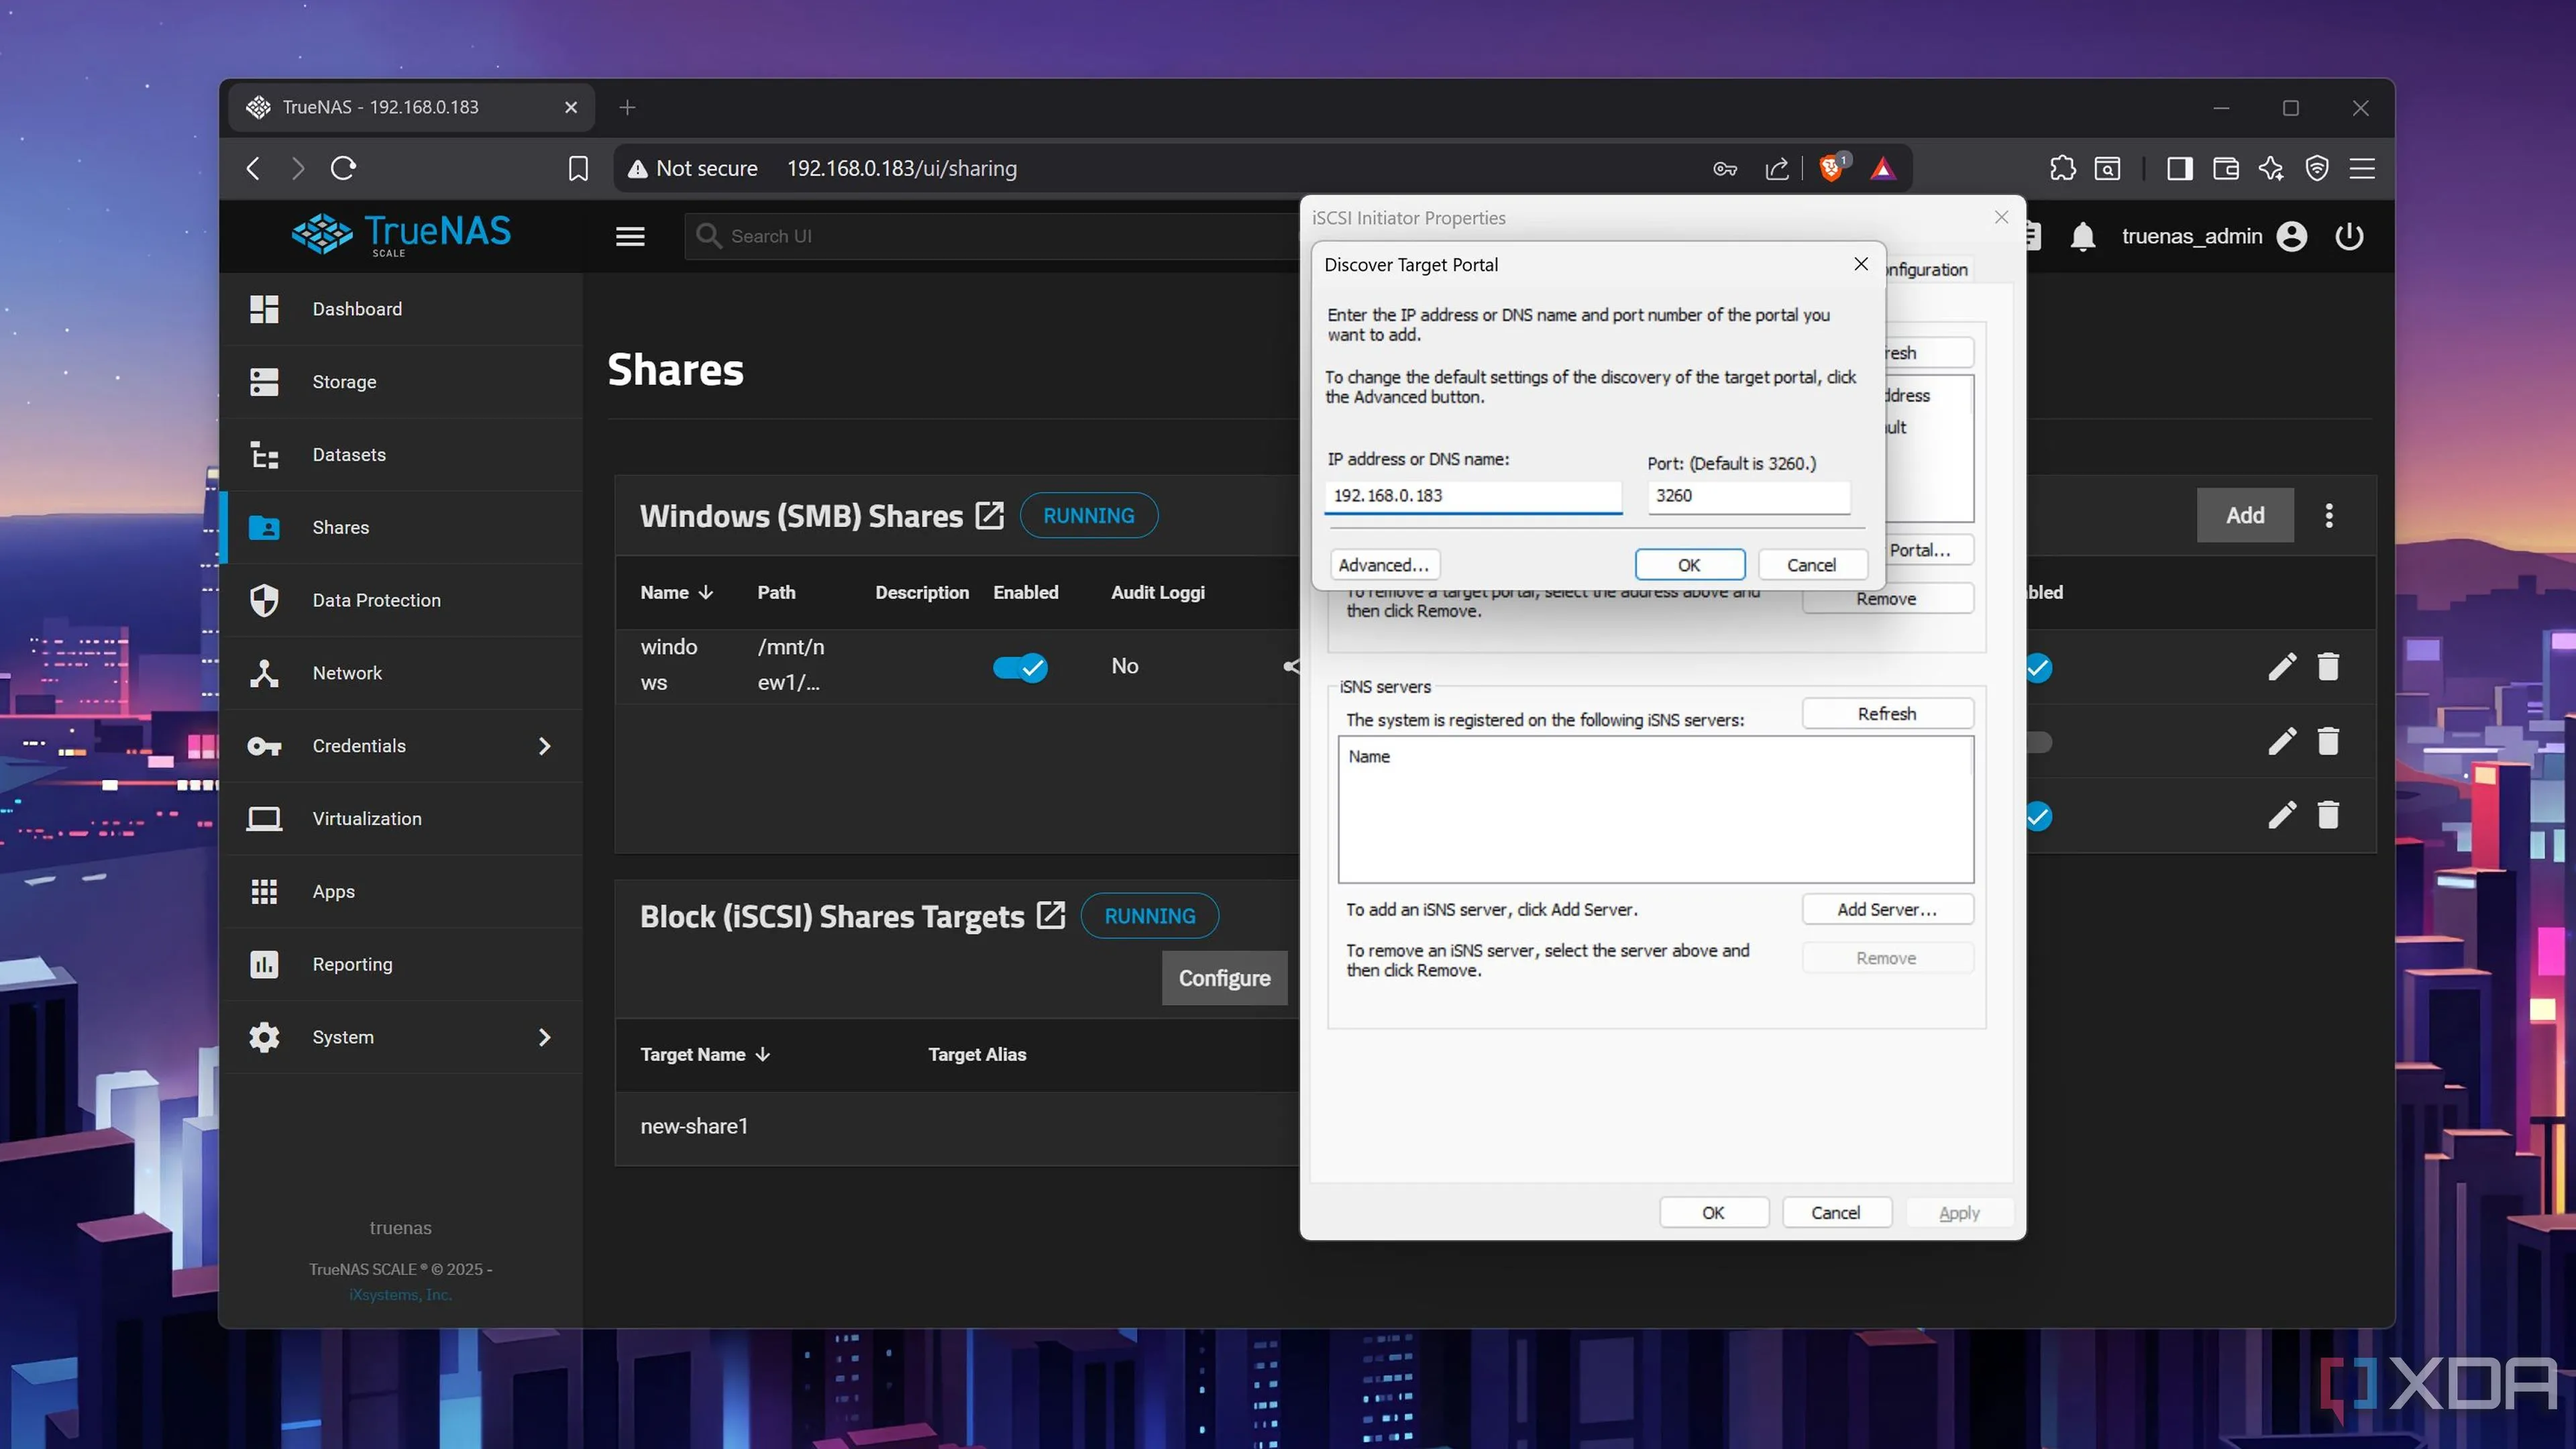Viewport: 2576px width, 1449px height.
Task: Sort SMB shares by the Name column
Action: [676, 592]
